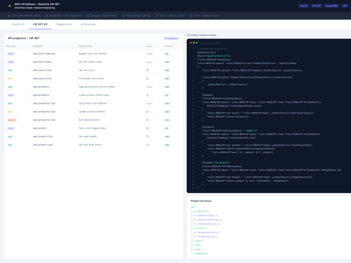Screen dimensions: 351x263
Task: Click the GET badge for /api/orders/user
Action: (x=10, y=145)
